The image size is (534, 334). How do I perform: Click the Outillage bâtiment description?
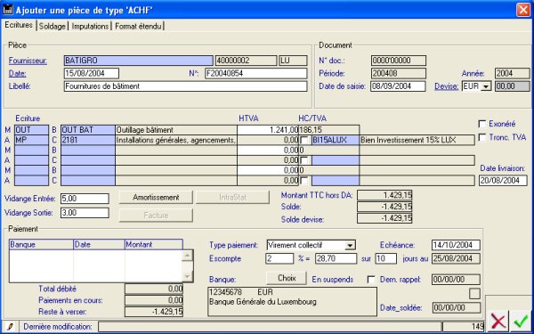click(x=176, y=130)
